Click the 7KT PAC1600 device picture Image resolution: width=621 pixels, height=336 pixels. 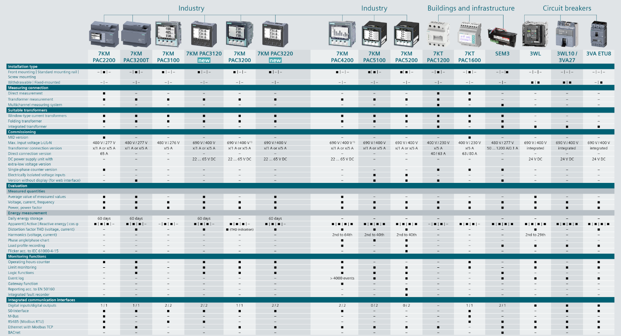point(470,34)
